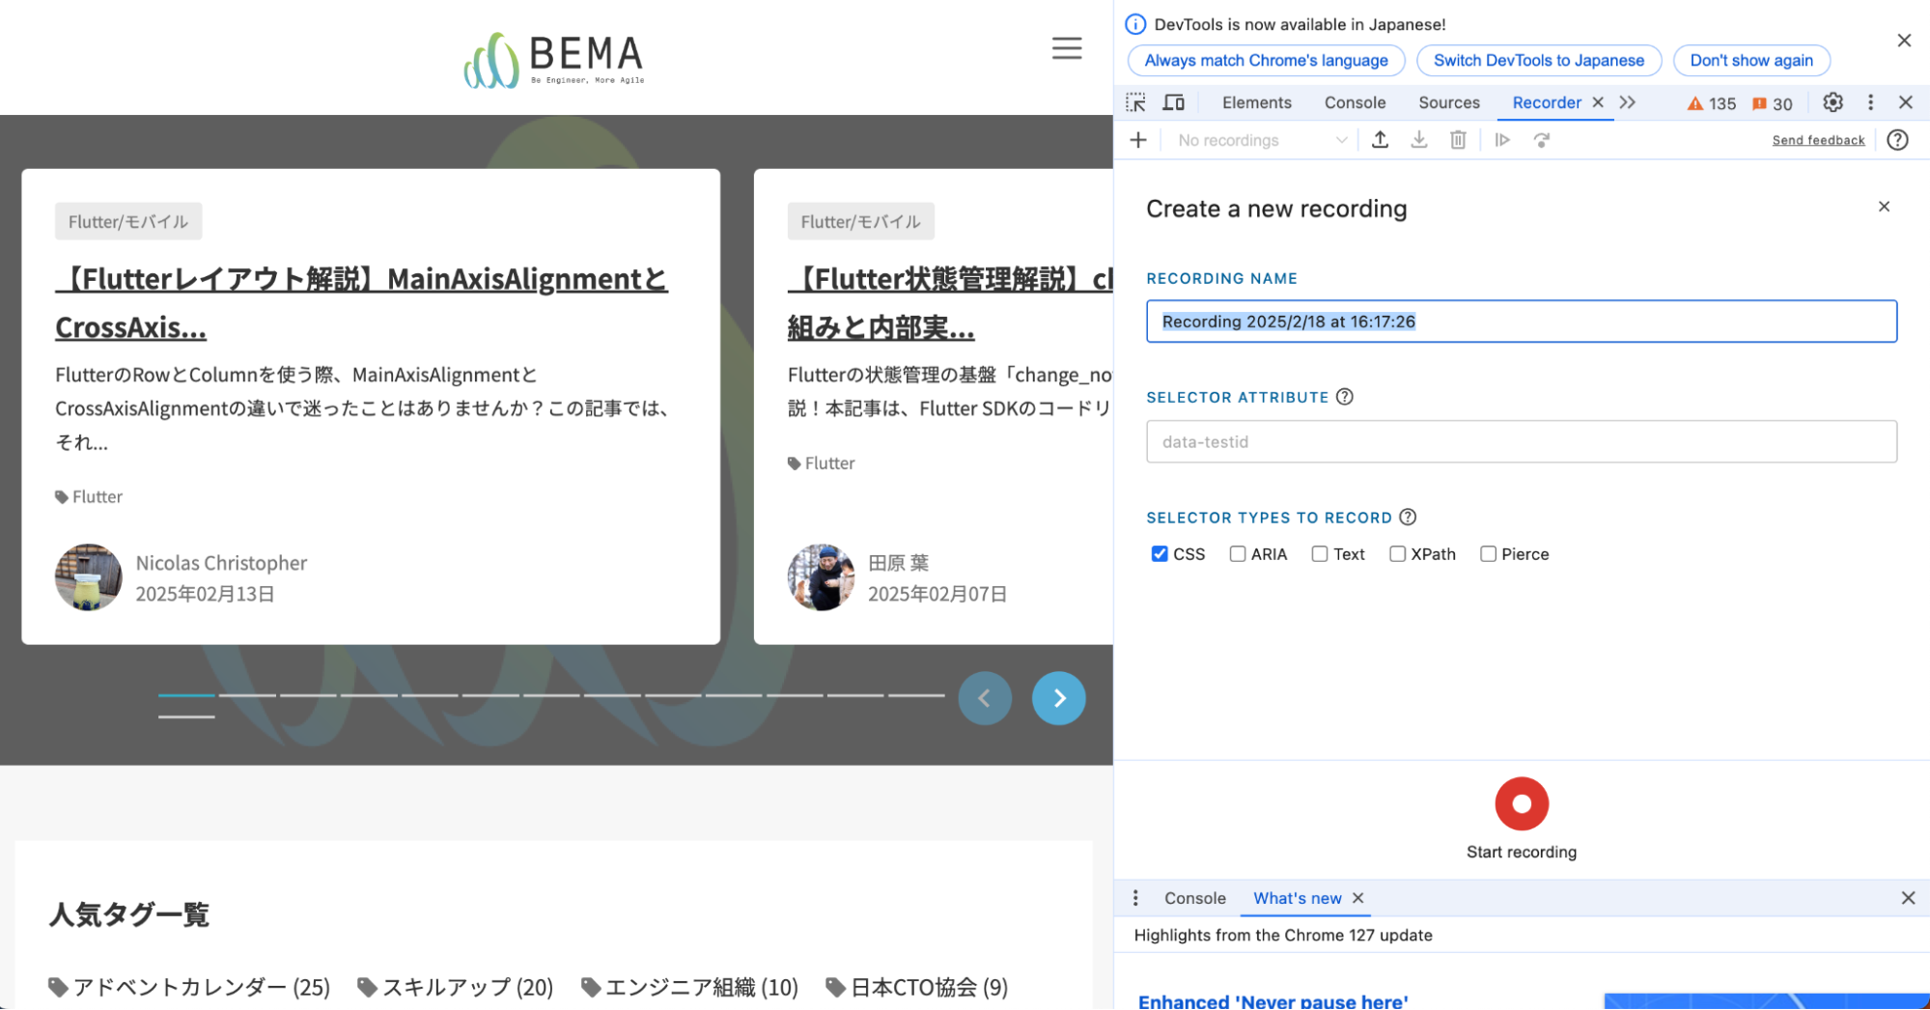Uncheck the CSS selector type checkbox
The width and height of the screenshot is (1930, 1010).
pos(1160,554)
